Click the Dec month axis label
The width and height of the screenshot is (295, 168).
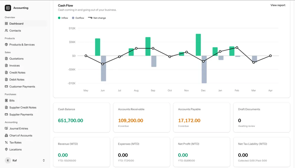click(x=203, y=91)
